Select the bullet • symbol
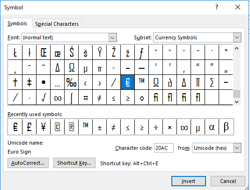The image size is (250, 190). coord(44,82)
